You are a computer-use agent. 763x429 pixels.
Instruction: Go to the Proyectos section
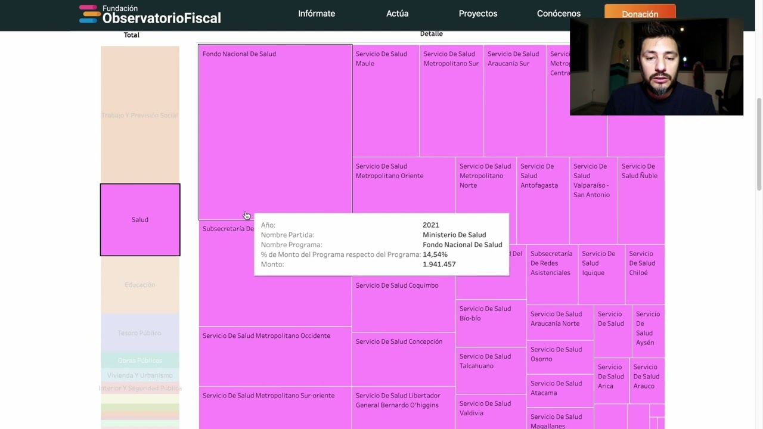tap(478, 14)
